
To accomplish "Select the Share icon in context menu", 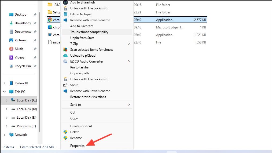I will pyautogui.click(x=65, y=85).
